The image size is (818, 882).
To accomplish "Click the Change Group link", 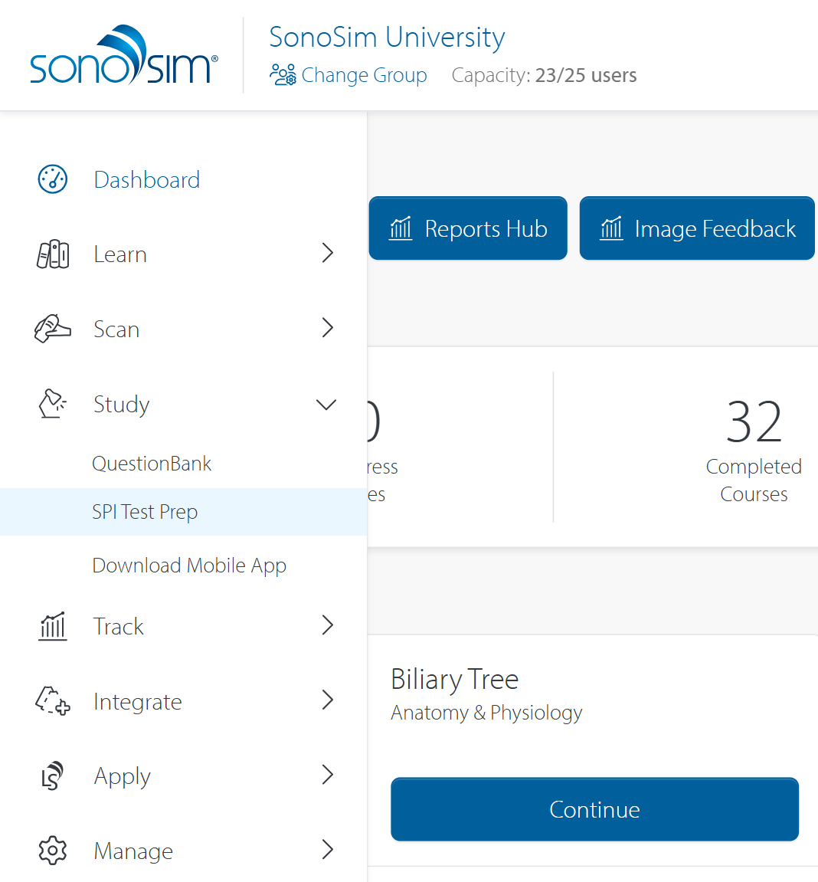I will (x=349, y=75).
